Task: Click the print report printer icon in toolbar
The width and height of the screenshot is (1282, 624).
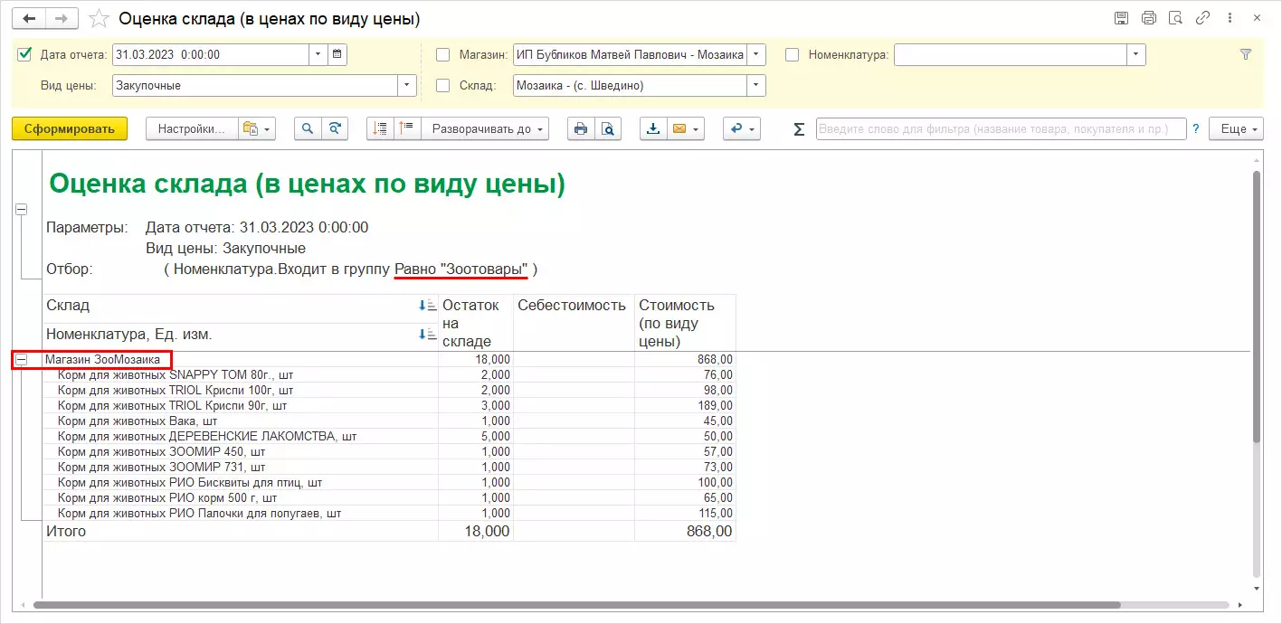Action: pos(580,129)
